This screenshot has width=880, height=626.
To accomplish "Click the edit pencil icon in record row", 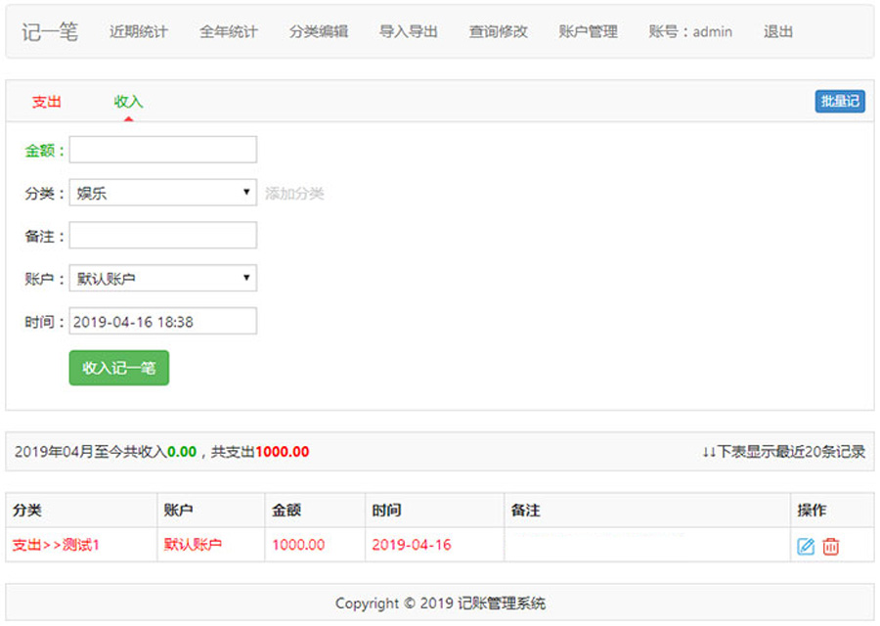I will click(x=806, y=546).
